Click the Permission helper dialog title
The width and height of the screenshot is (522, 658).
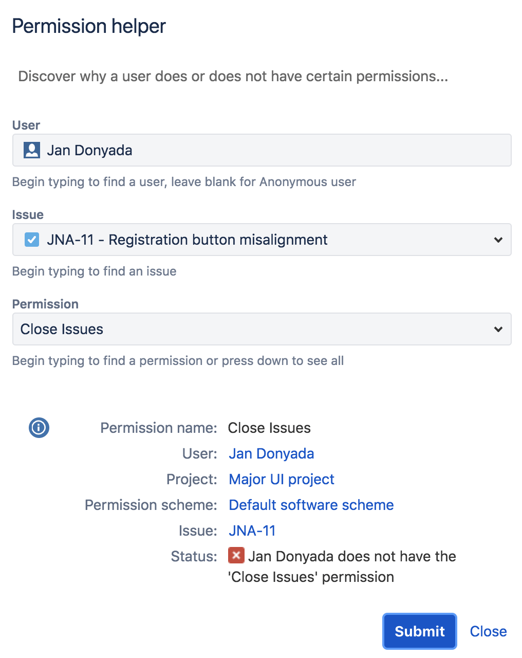point(89,26)
